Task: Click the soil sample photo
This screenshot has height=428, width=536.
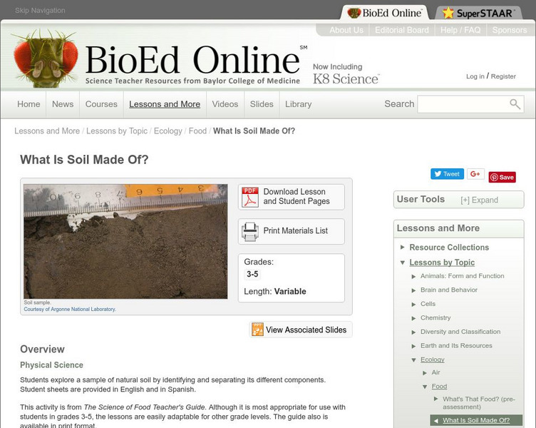Action: (125, 242)
